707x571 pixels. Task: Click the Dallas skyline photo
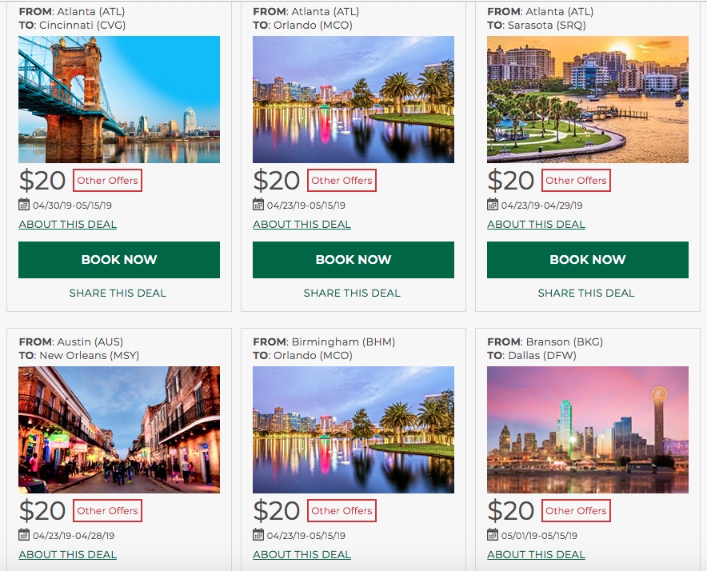click(x=587, y=429)
